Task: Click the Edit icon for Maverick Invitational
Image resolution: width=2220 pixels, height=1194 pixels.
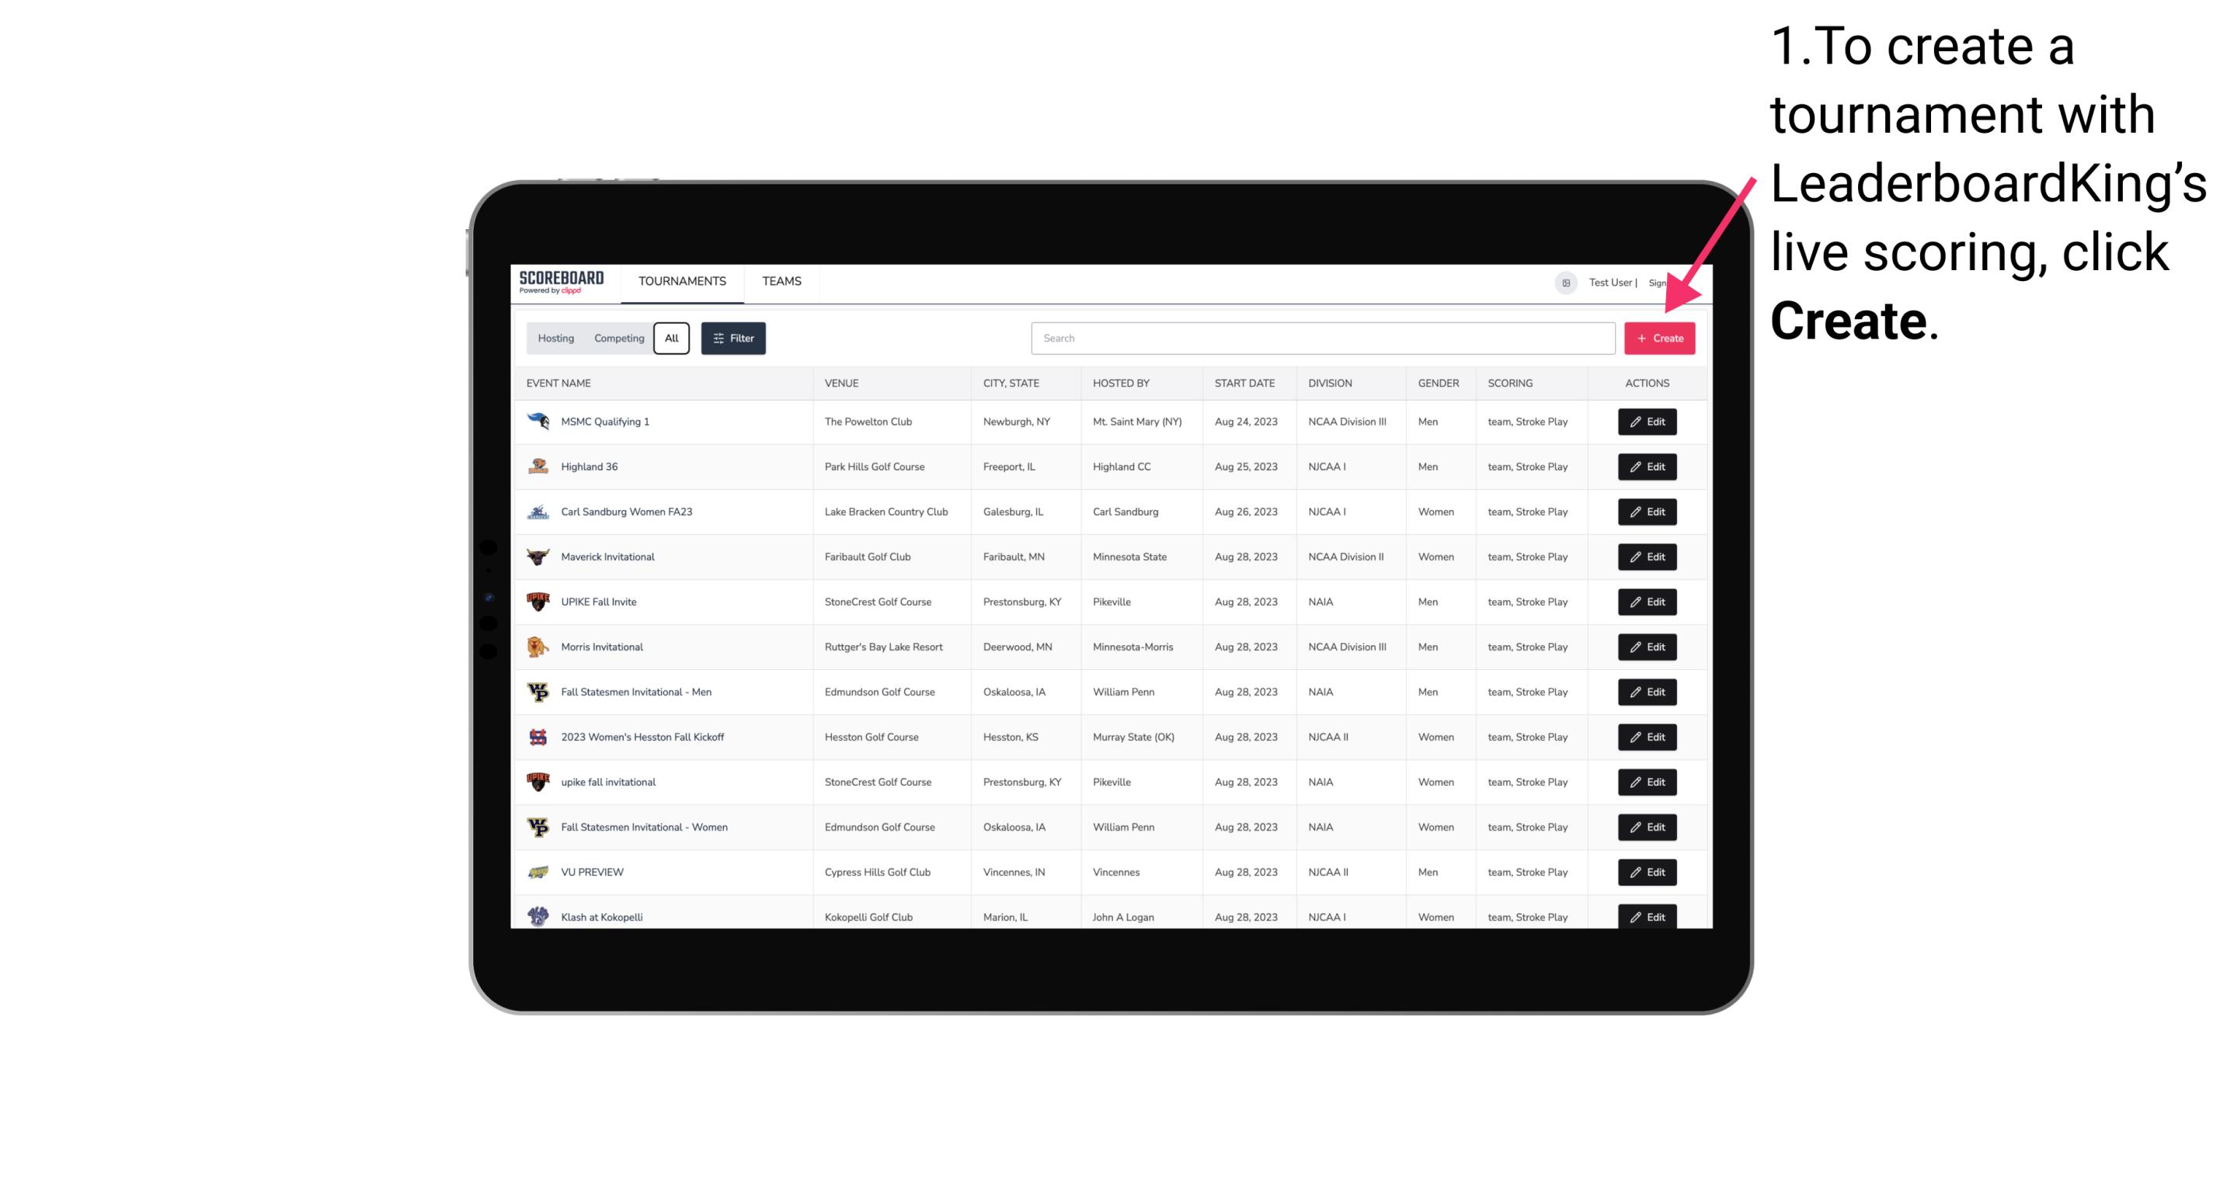Action: point(1646,556)
